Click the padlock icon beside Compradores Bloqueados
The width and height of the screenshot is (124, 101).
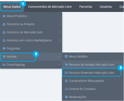pos(66,81)
